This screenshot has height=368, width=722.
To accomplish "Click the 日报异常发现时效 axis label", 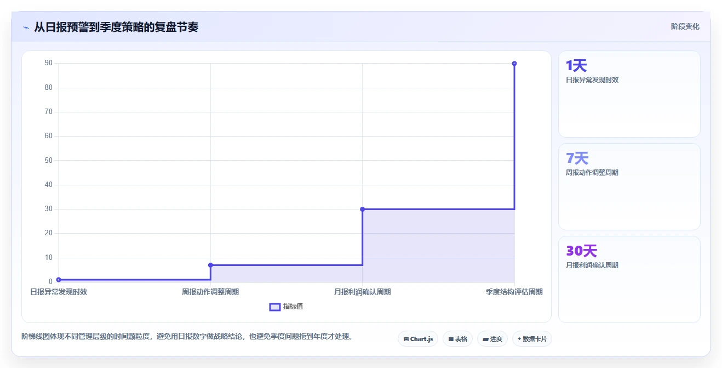I will click(59, 292).
